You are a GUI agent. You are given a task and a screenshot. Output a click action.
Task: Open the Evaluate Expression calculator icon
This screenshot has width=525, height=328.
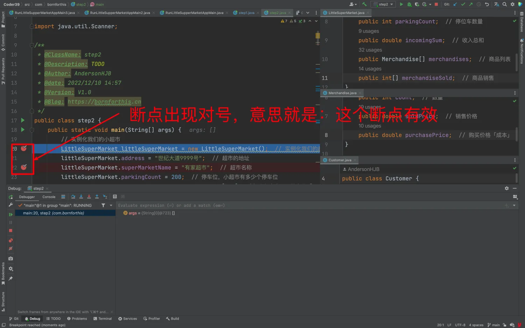[x=115, y=197]
